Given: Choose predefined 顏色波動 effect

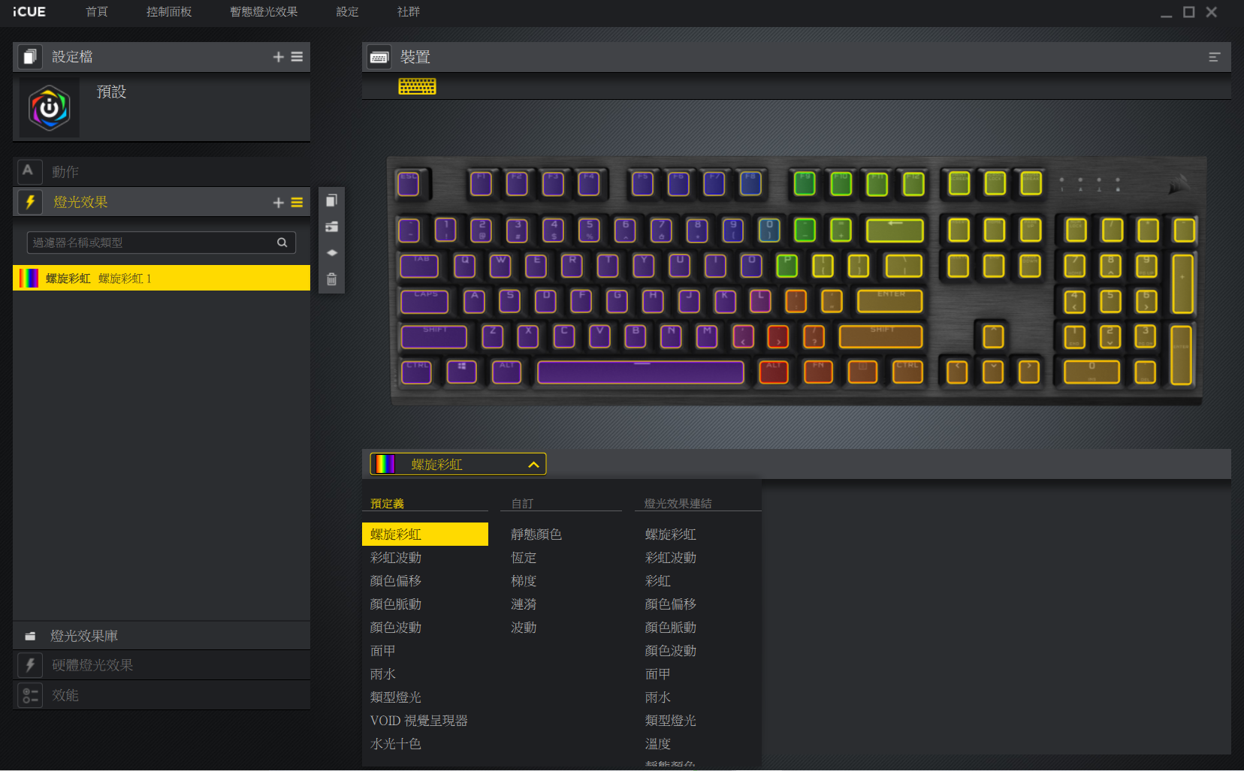Looking at the screenshot, I should pos(396,628).
